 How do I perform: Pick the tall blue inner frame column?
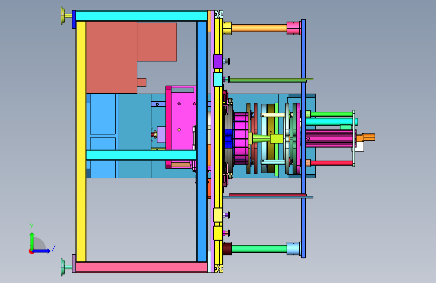202,141
